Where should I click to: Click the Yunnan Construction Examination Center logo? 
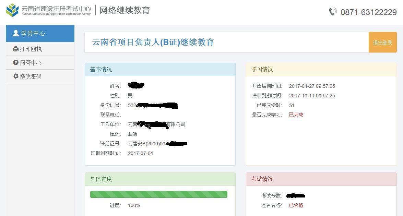pyautogui.click(x=13, y=10)
